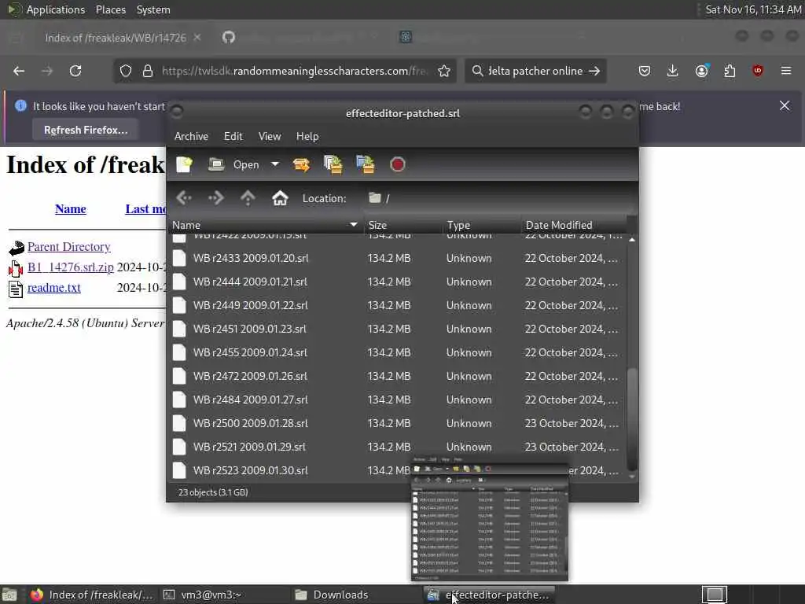The image size is (805, 604).
Task: Go to the archive home location
Action: coord(280,197)
